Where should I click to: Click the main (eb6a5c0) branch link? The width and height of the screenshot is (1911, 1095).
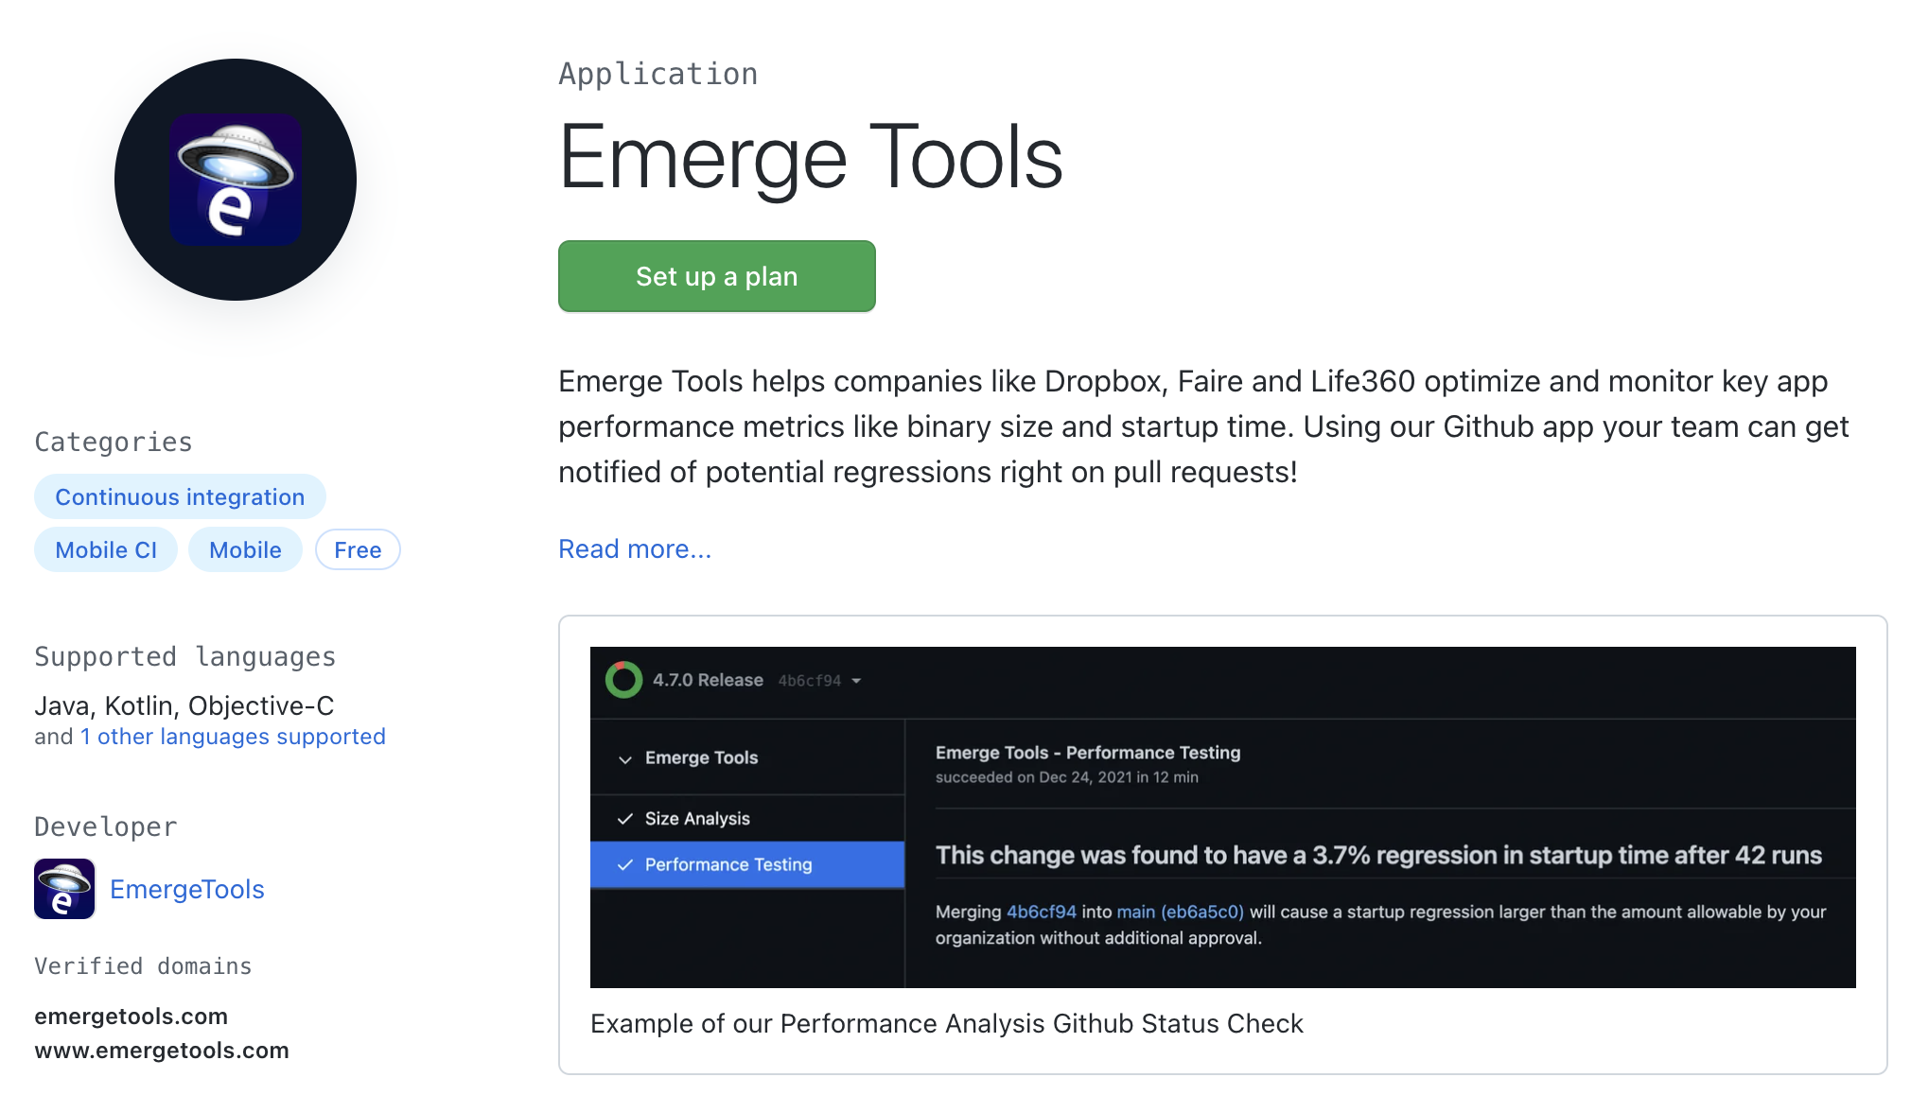coord(1180,912)
